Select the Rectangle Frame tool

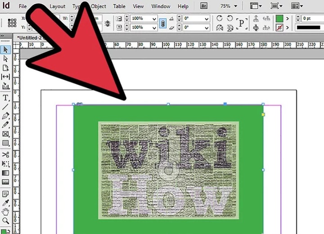point(5,134)
